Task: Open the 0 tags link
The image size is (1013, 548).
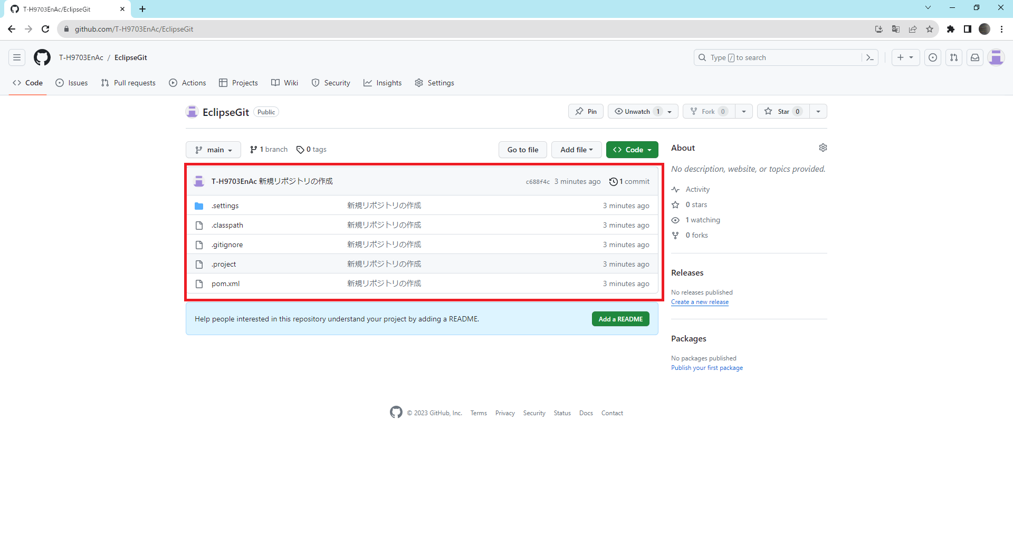Action: click(x=311, y=150)
